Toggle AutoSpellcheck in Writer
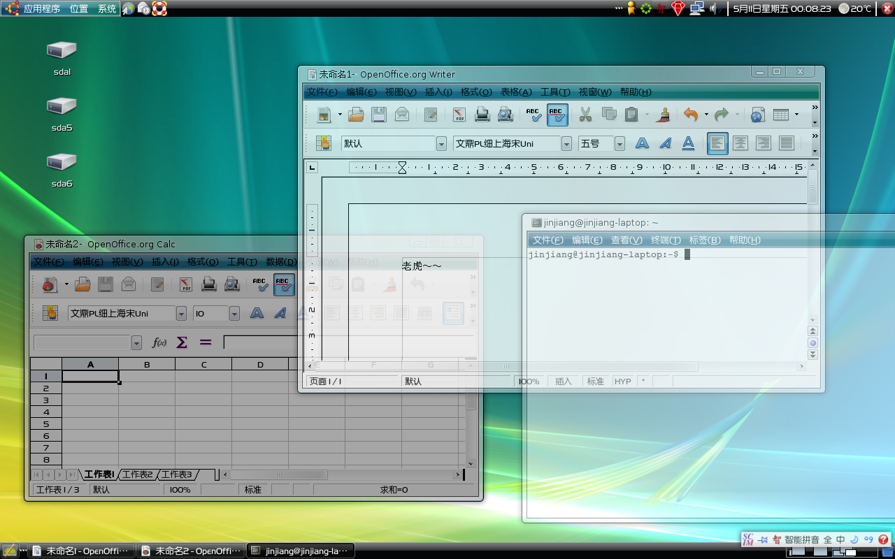 pos(557,115)
